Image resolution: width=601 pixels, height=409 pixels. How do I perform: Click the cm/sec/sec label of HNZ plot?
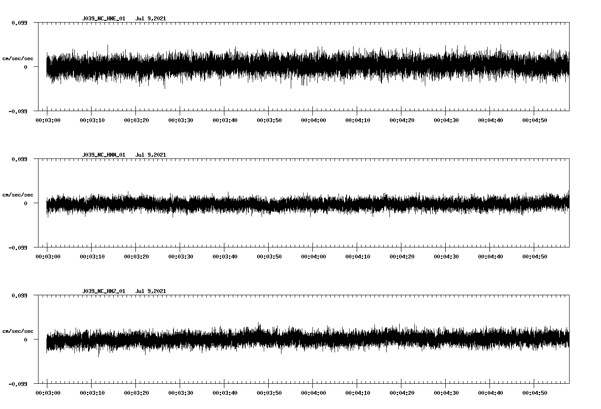click(18, 331)
